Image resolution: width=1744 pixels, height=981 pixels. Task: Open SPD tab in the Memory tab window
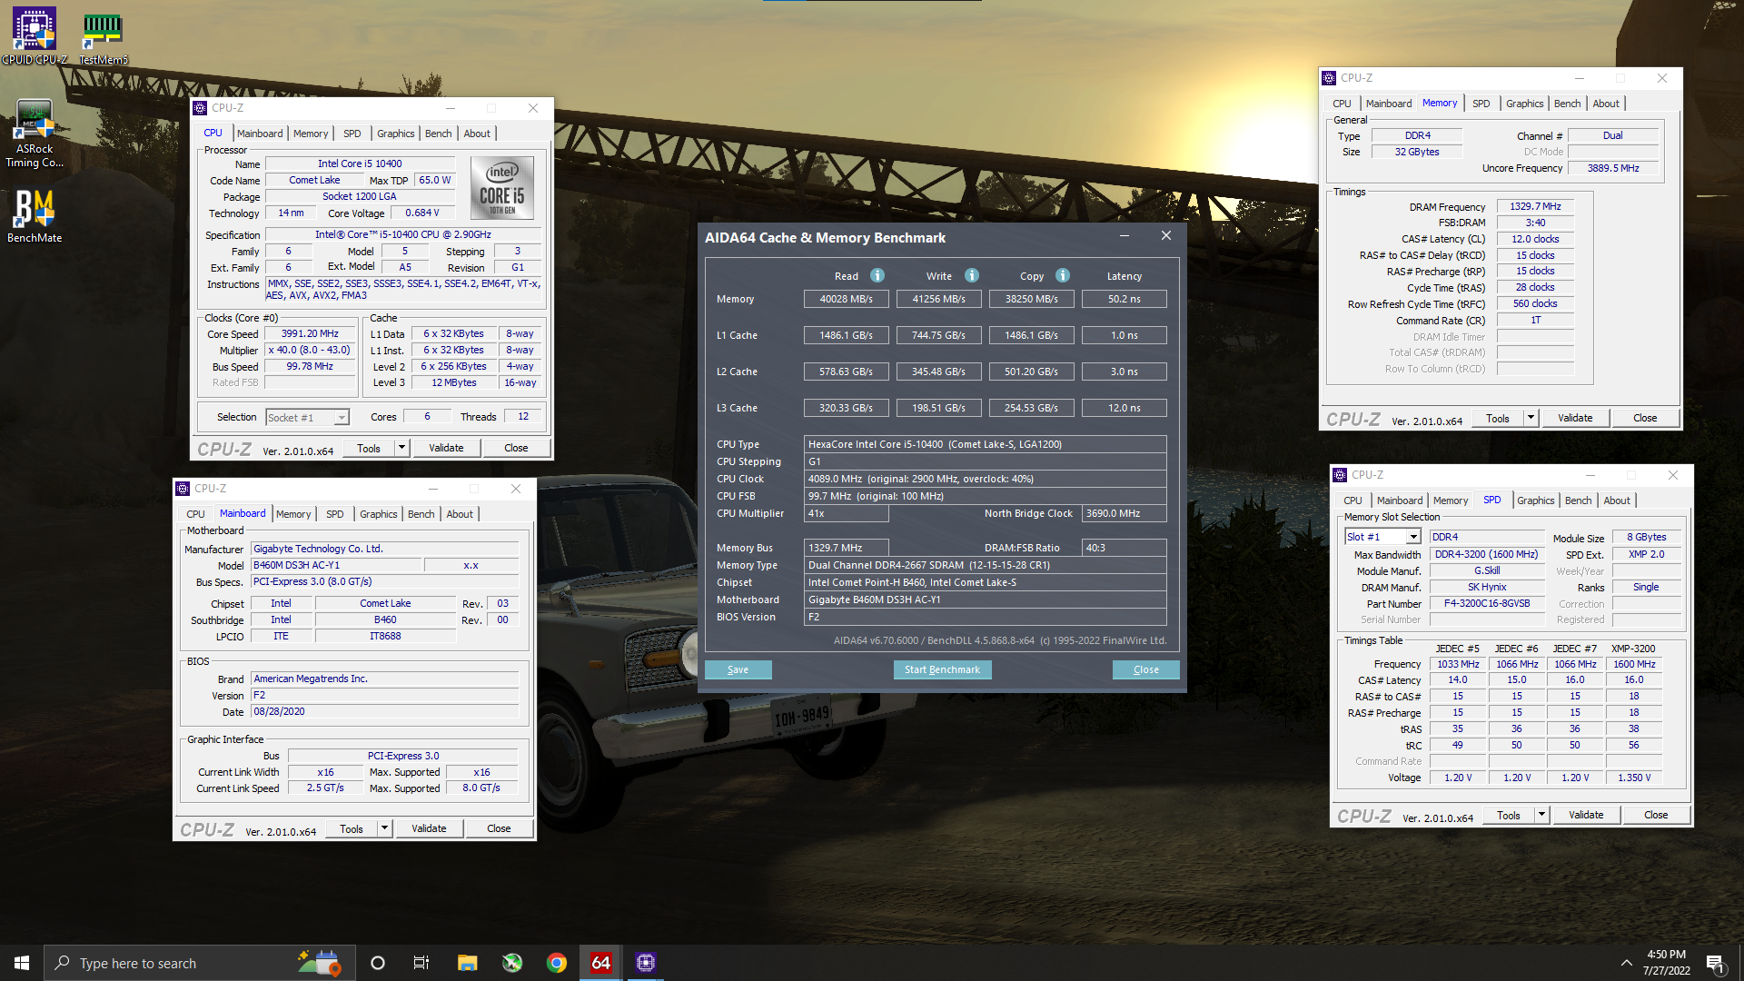(x=1481, y=104)
